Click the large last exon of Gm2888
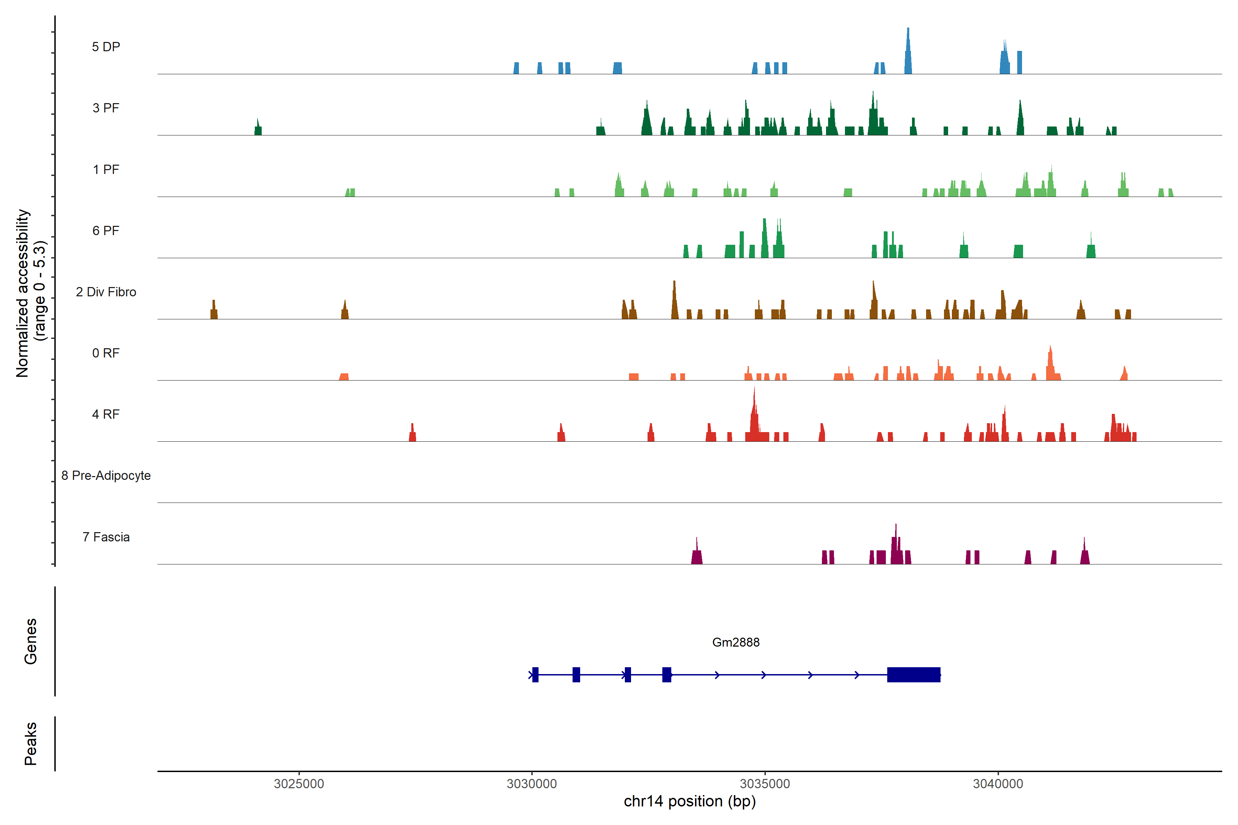The image size is (1238, 825). pyautogui.click(x=913, y=674)
